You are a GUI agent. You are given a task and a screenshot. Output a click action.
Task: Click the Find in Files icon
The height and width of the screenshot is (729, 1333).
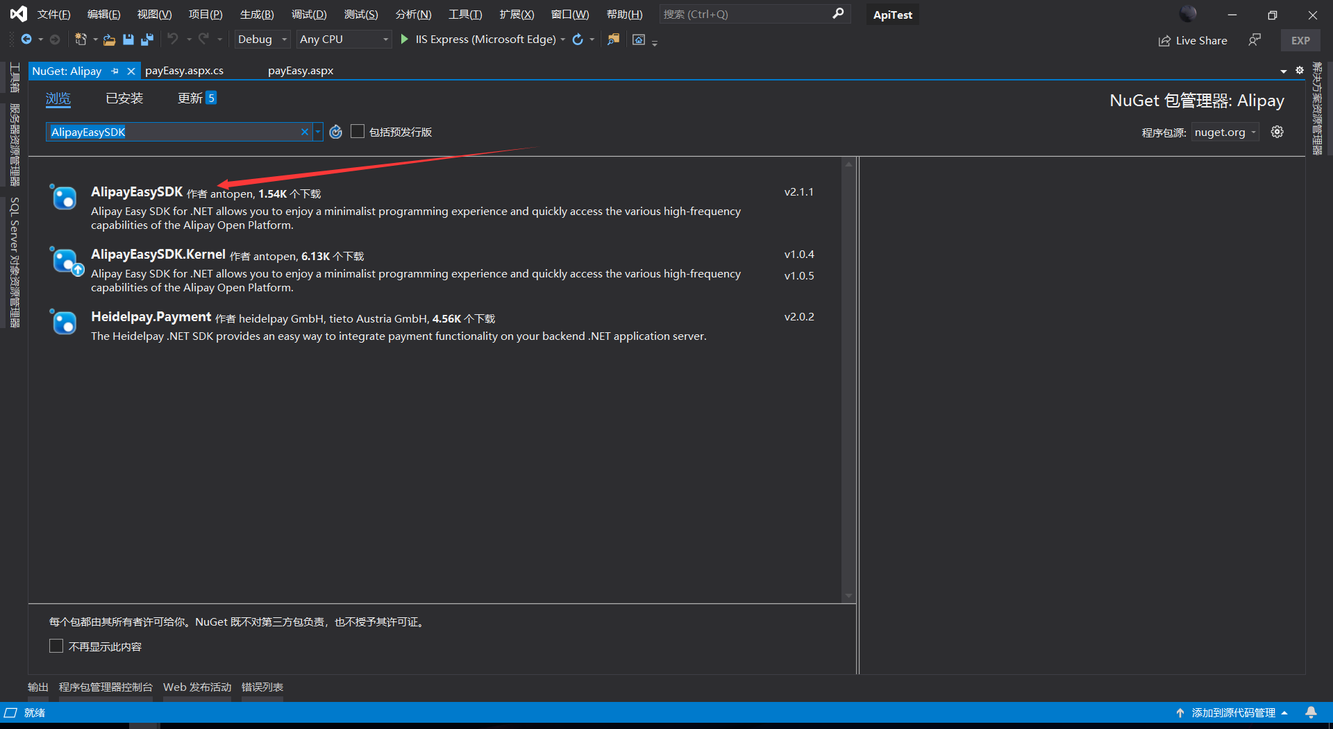pyautogui.click(x=613, y=40)
